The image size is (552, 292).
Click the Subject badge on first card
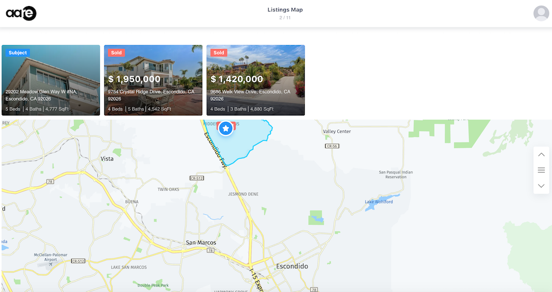(18, 53)
